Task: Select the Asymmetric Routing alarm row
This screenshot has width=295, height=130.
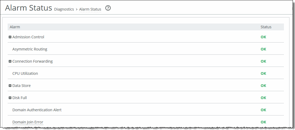Action: (30, 49)
